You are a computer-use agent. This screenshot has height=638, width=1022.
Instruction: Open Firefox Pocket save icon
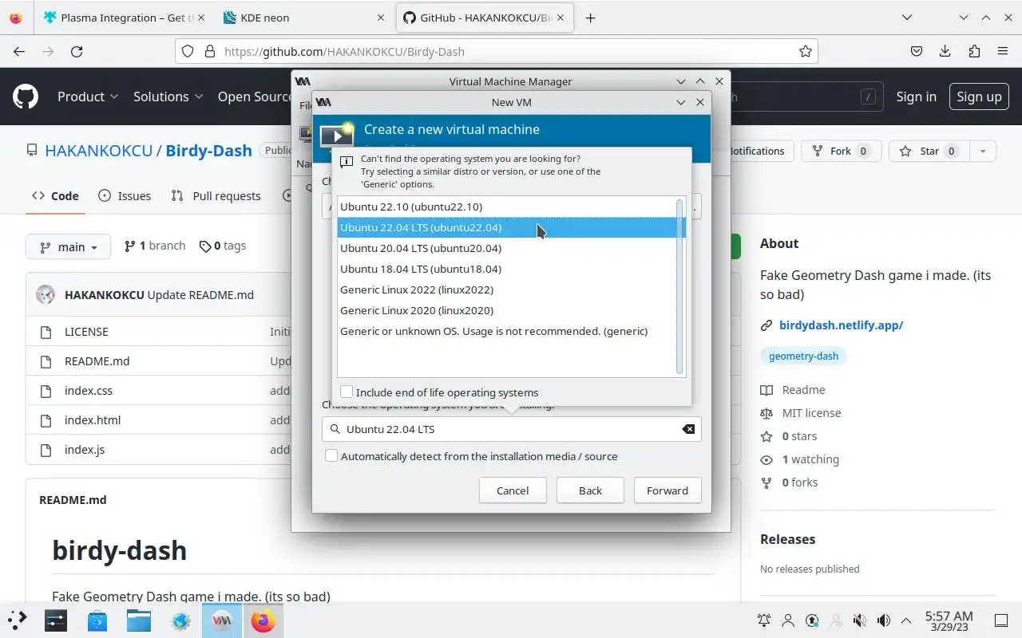pyautogui.click(x=917, y=51)
